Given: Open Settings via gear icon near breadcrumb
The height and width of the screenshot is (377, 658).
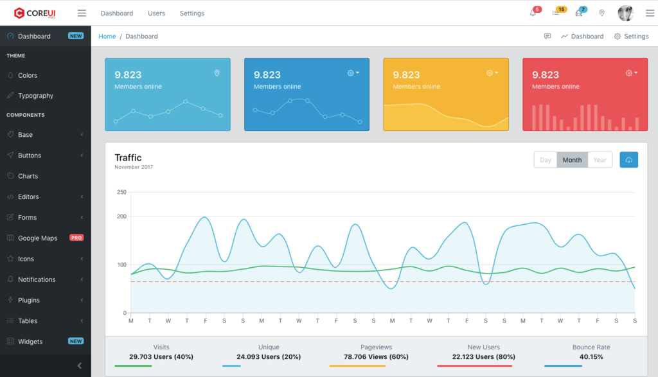Looking at the screenshot, I should pyautogui.click(x=631, y=37).
